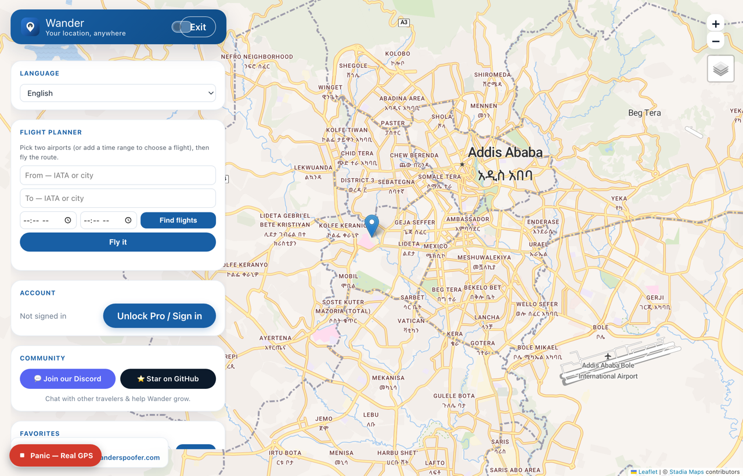Click the Meshuwalekiya label
The height and width of the screenshot is (476, 743).
[484, 257]
